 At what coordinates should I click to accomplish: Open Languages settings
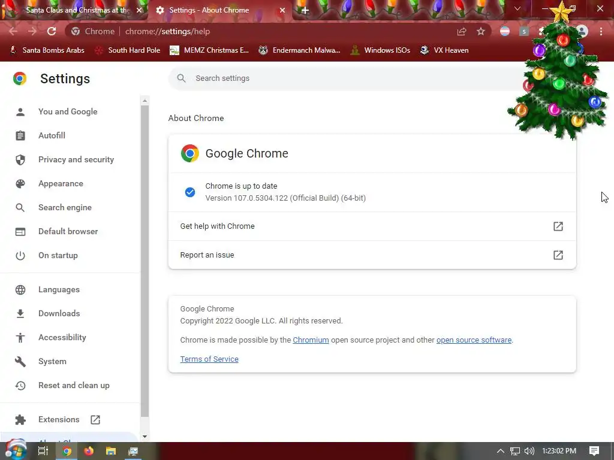point(59,290)
